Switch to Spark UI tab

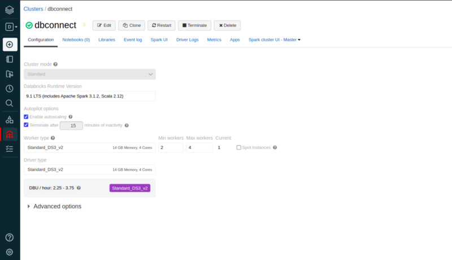coord(159,39)
